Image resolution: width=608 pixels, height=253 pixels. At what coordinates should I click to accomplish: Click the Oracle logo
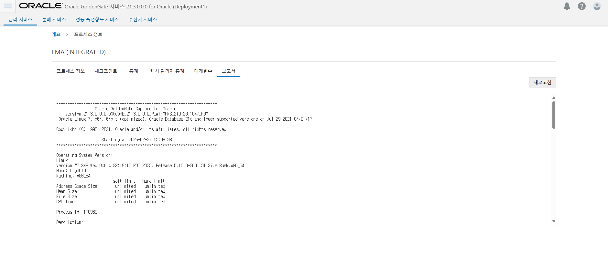(41, 6)
